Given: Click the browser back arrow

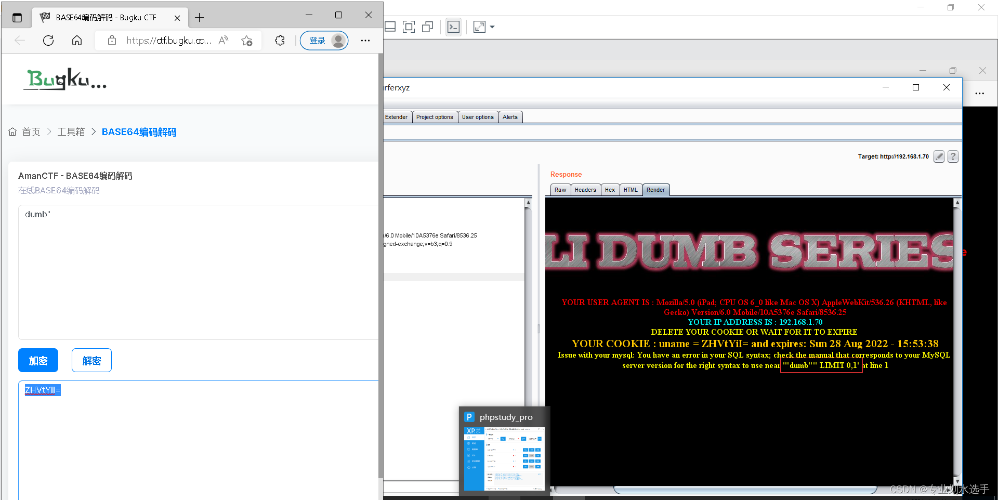Looking at the screenshot, I should (x=20, y=41).
